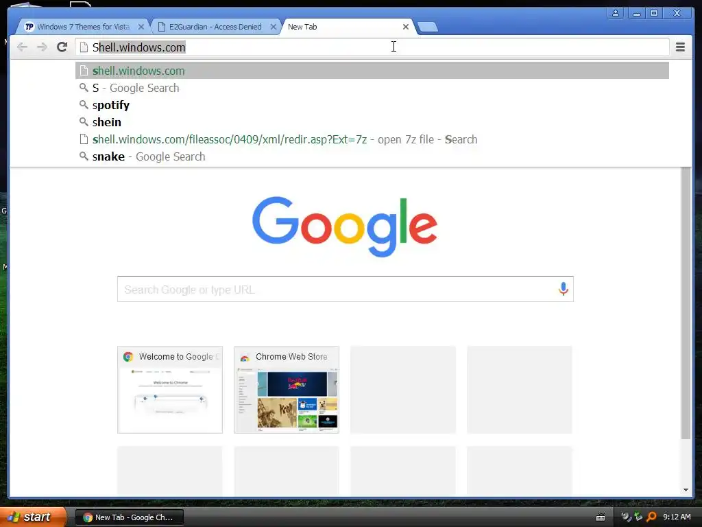Click the Search Google or type URL box

tap(346, 289)
